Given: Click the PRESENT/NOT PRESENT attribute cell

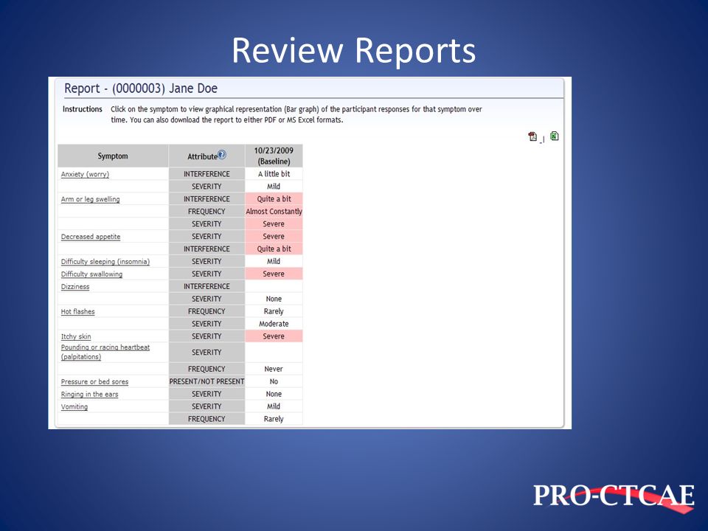Looking at the screenshot, I should [206, 381].
